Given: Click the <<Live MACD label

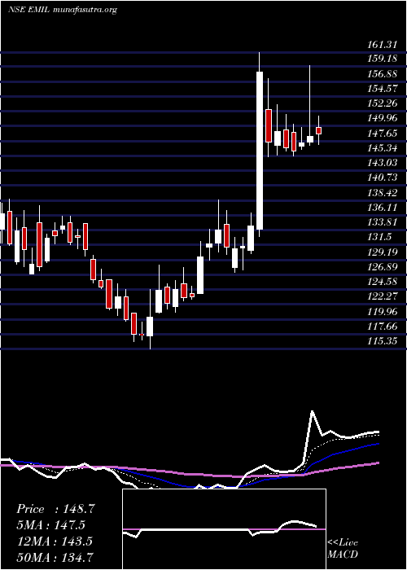Looking at the screenshot, I should pos(343,549).
